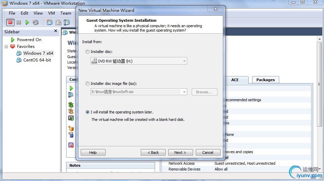Click the Favorites heart icon
Viewport: 324px width, 181px height.
pyautogui.click(x=13, y=46)
